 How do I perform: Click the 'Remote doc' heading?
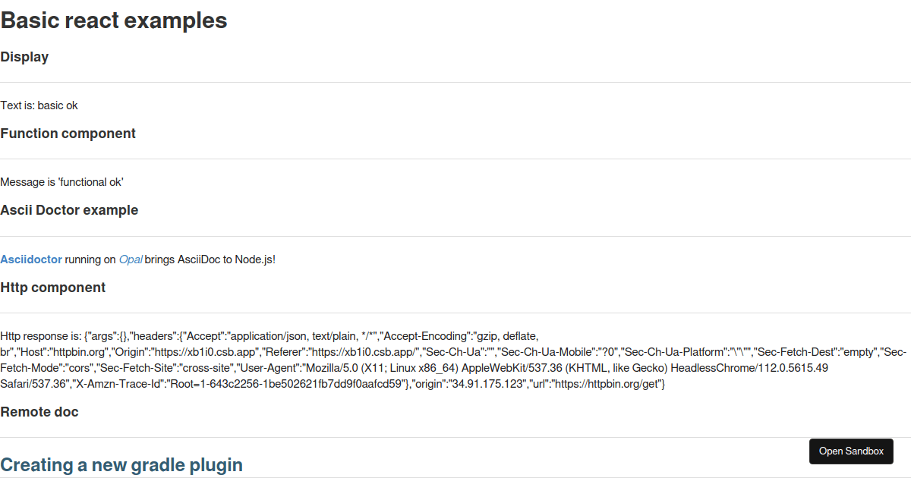pos(39,412)
